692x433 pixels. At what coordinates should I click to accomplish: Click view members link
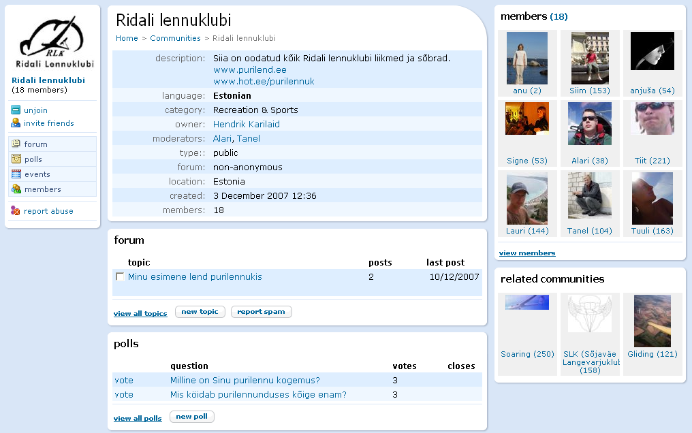point(527,253)
